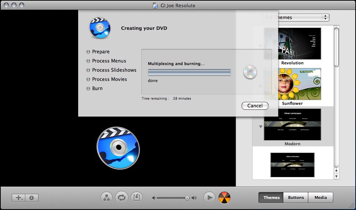This screenshot has width=356, height=210.
Task: Click 'Multiplexing and burning...' status text
Action: pos(176,64)
